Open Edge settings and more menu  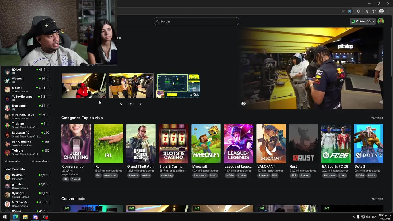(x=389, y=11)
